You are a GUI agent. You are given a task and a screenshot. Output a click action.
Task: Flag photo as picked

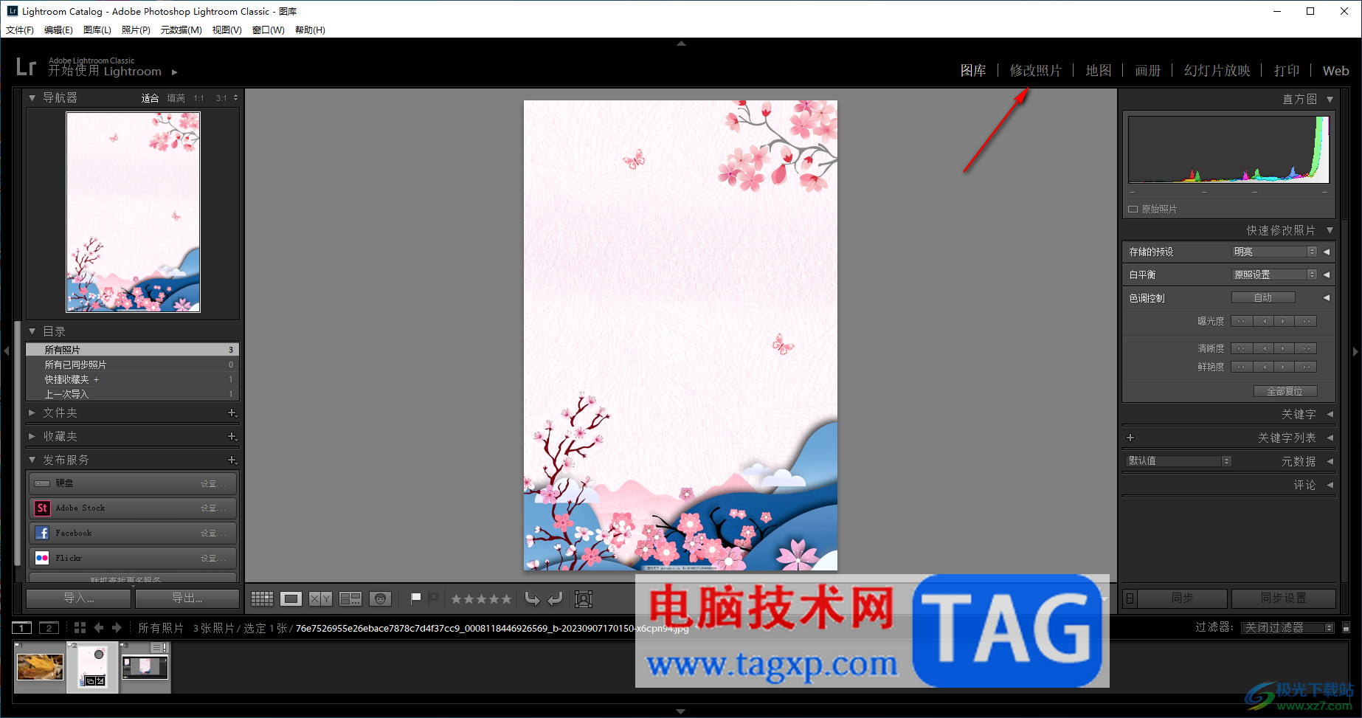[415, 598]
